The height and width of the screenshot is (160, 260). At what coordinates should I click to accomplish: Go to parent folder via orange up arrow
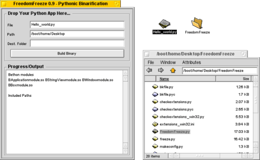[173, 70]
